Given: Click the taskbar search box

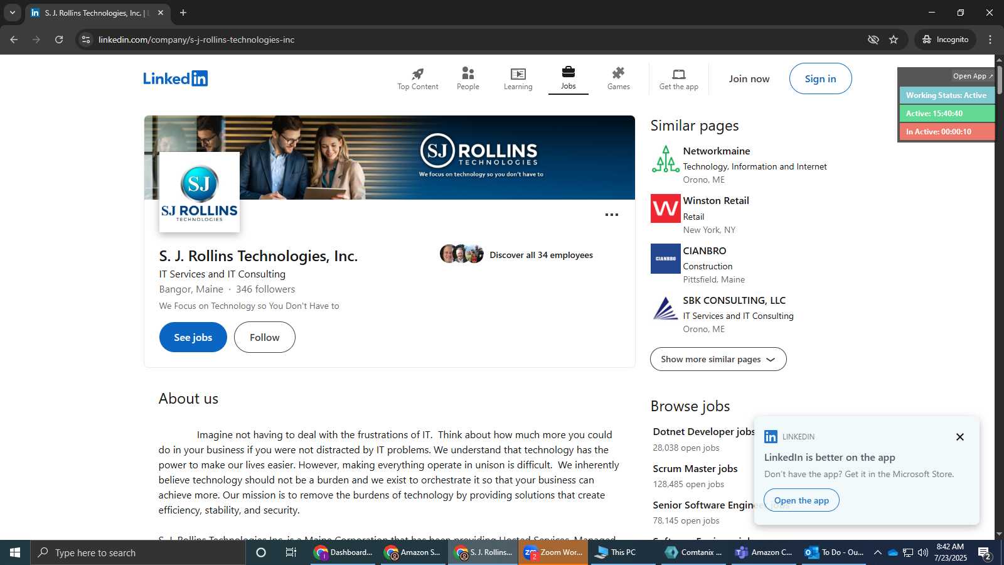Looking at the screenshot, I should pyautogui.click(x=138, y=552).
